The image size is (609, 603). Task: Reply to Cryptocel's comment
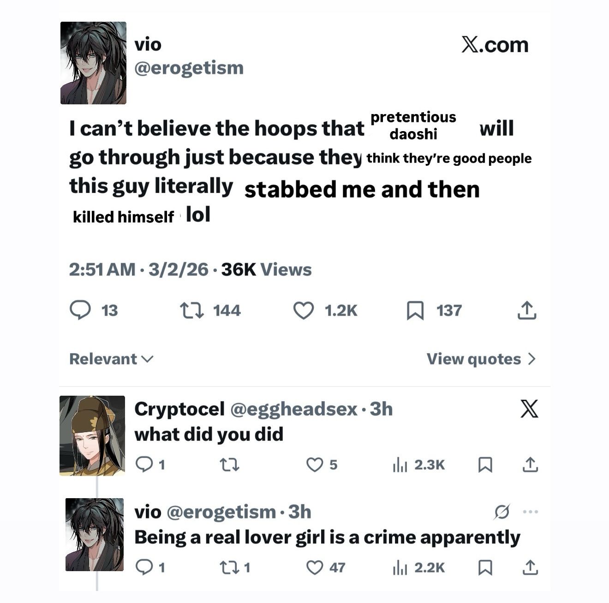click(144, 464)
